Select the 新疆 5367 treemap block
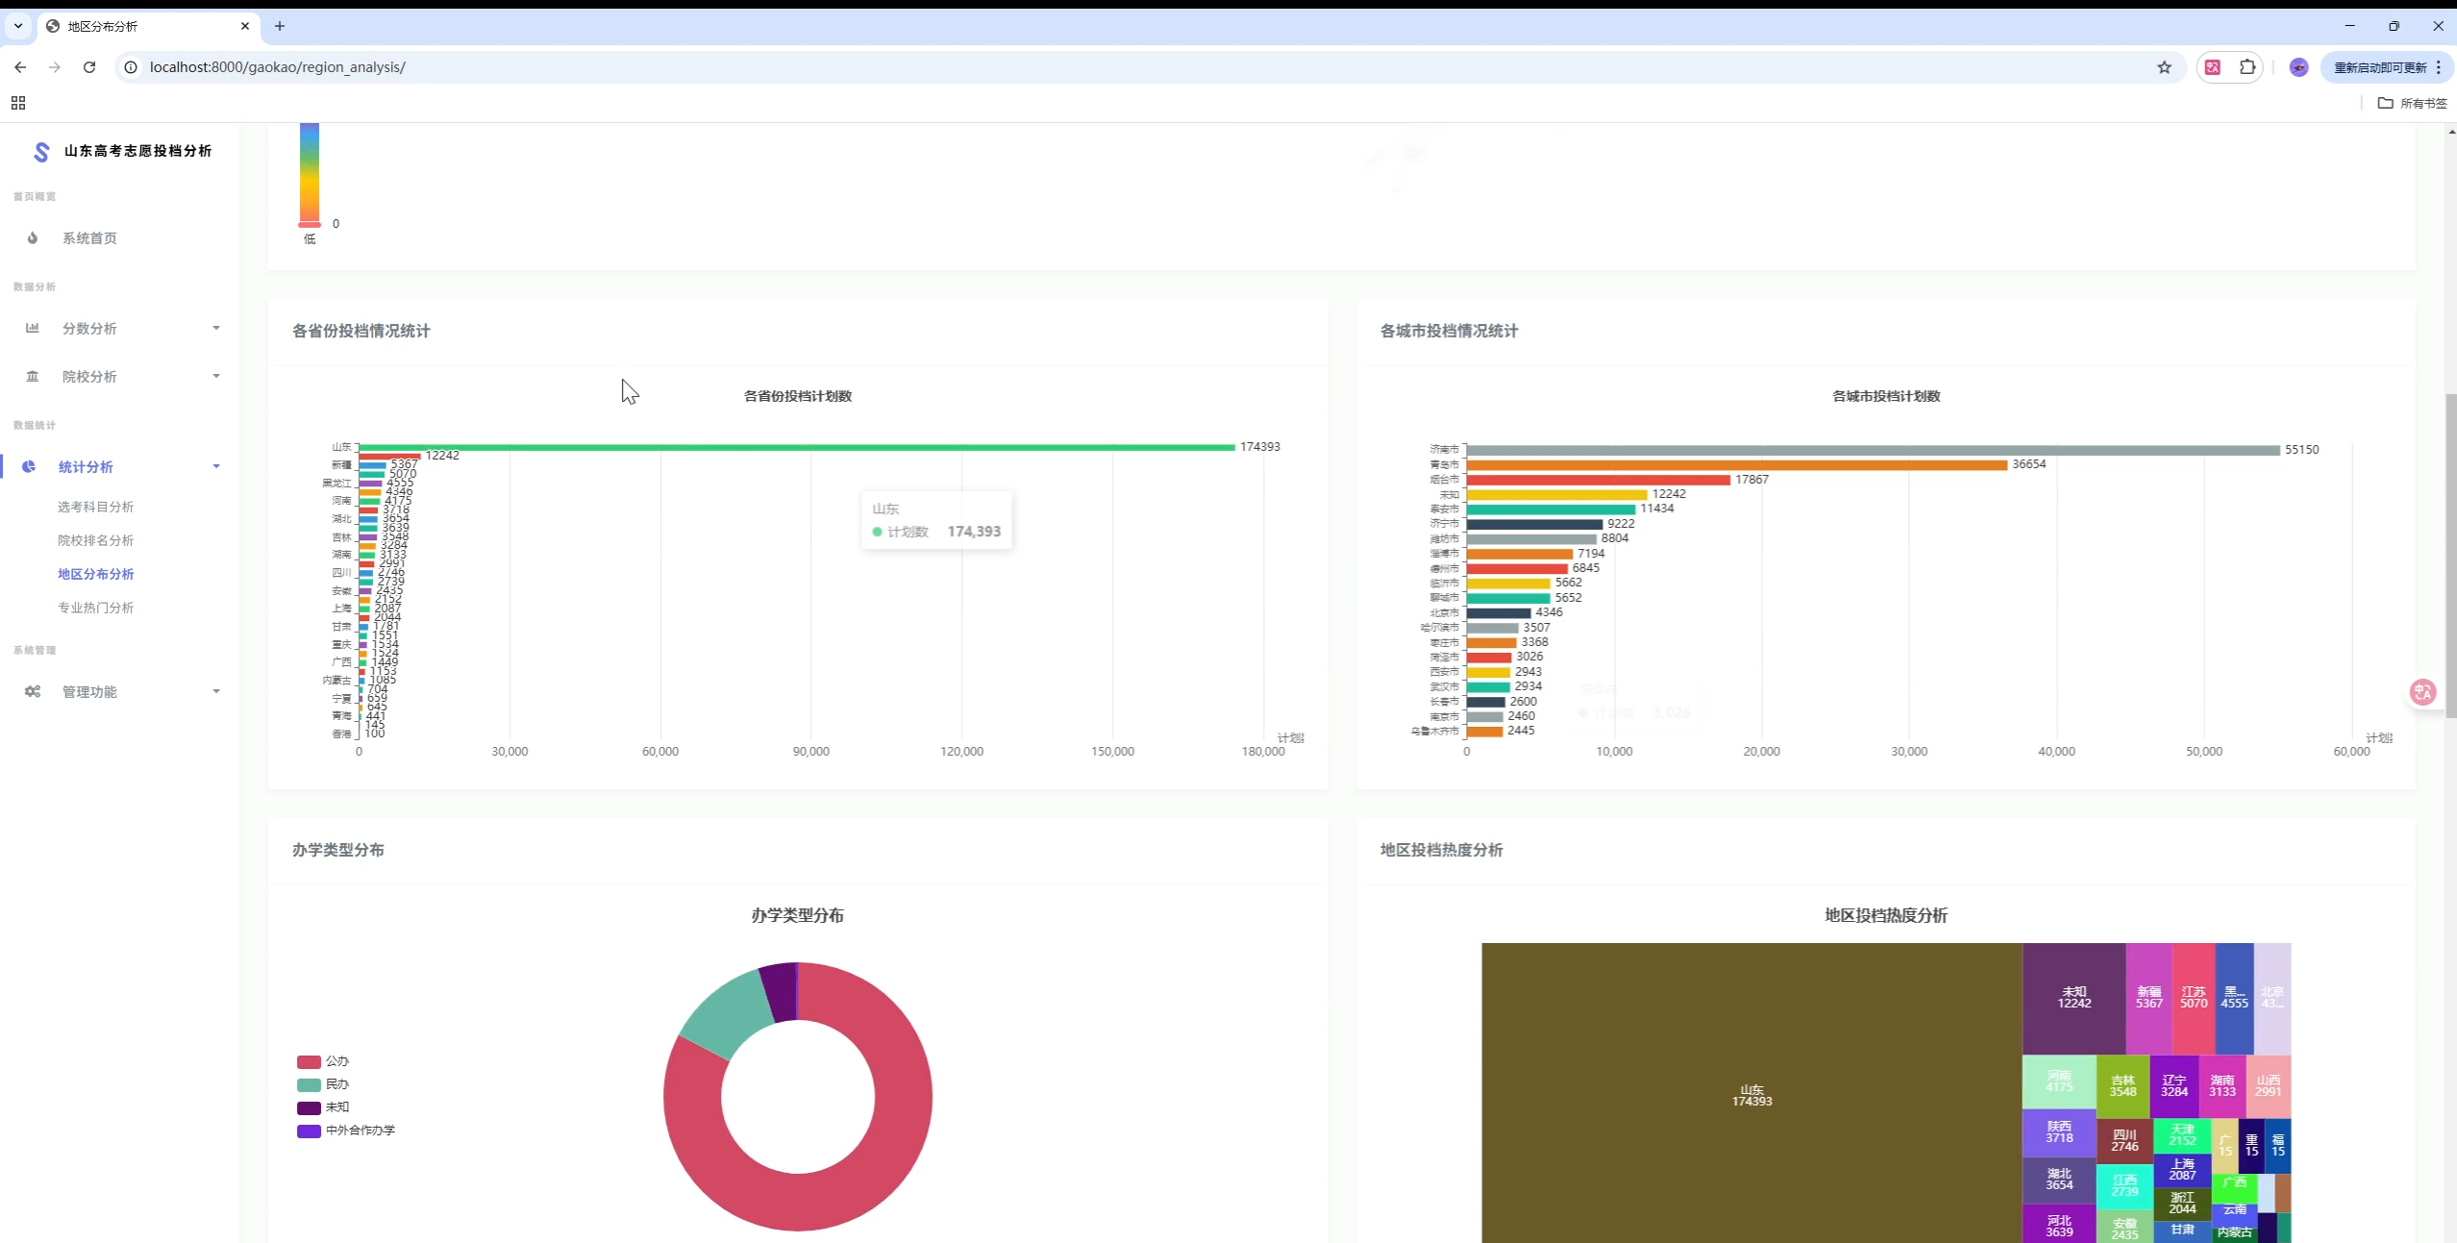The width and height of the screenshot is (2457, 1243). 2148,999
